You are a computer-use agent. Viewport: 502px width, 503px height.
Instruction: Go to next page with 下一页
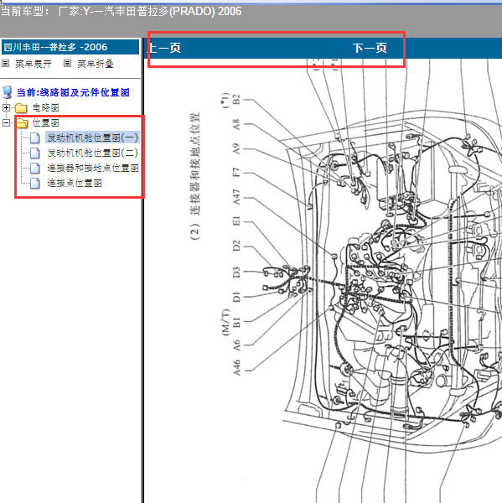tap(370, 48)
